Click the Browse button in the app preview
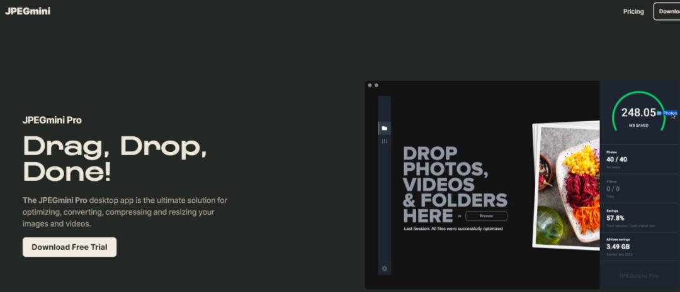 coord(486,216)
